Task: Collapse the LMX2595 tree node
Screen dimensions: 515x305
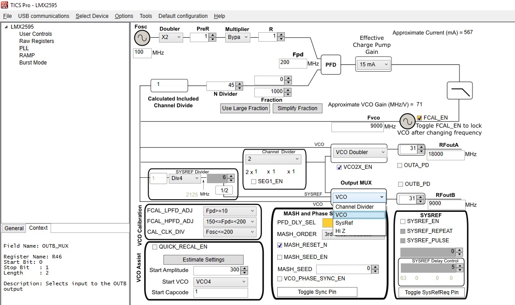Action: 6,27
